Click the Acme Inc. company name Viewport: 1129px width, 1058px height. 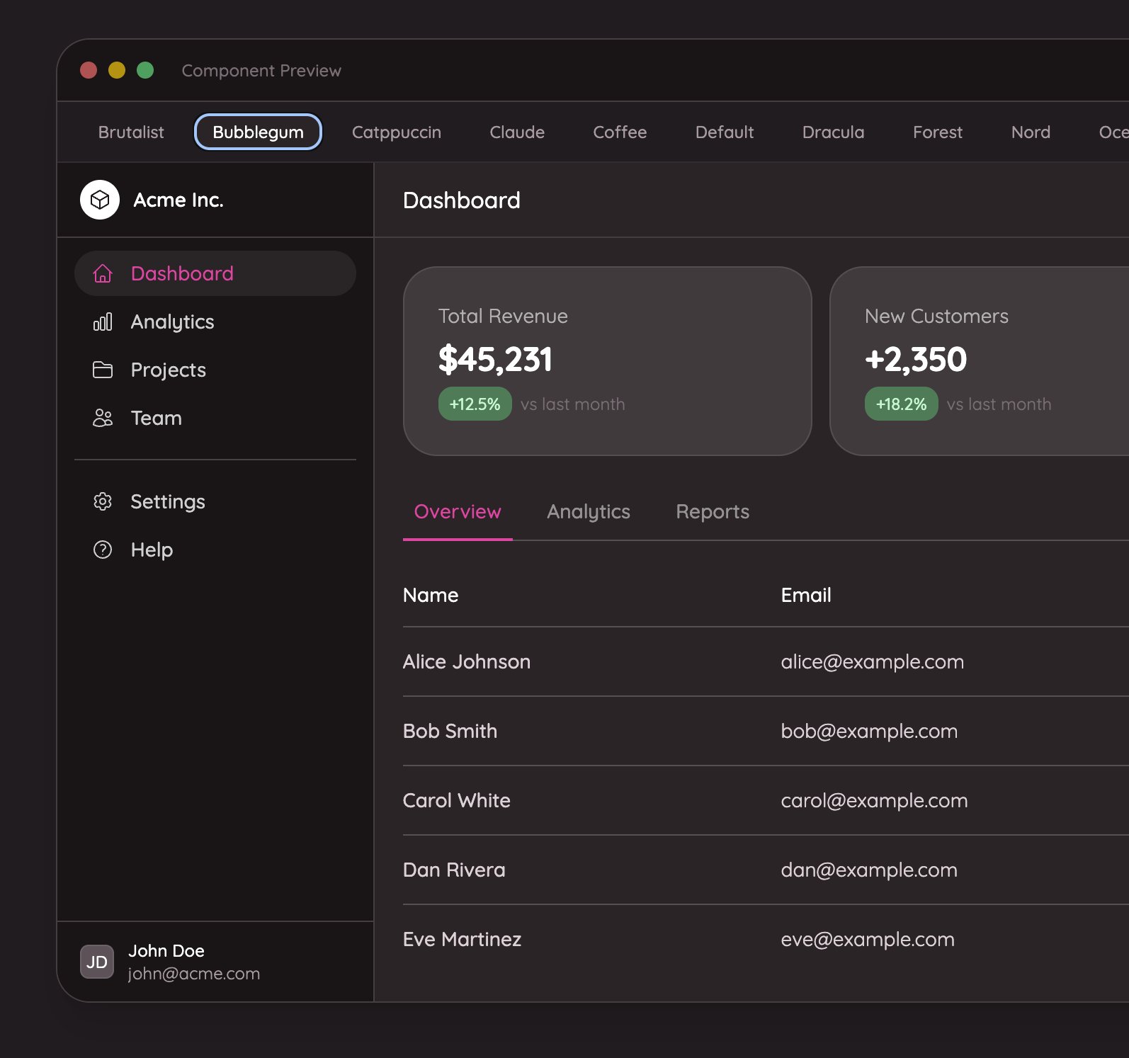point(178,200)
